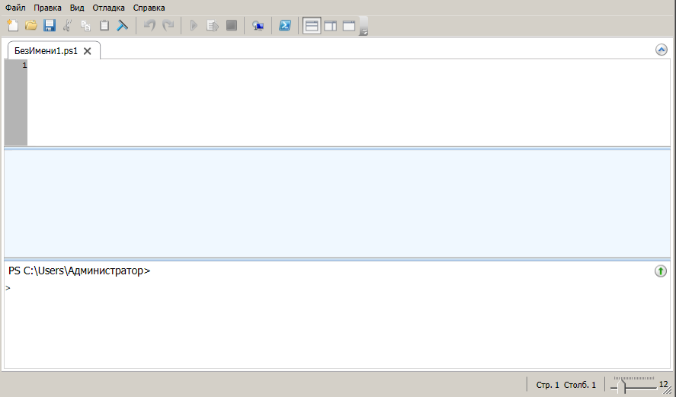Open the Справка menu
Image resolution: width=676 pixels, height=397 pixels.
[x=149, y=8]
